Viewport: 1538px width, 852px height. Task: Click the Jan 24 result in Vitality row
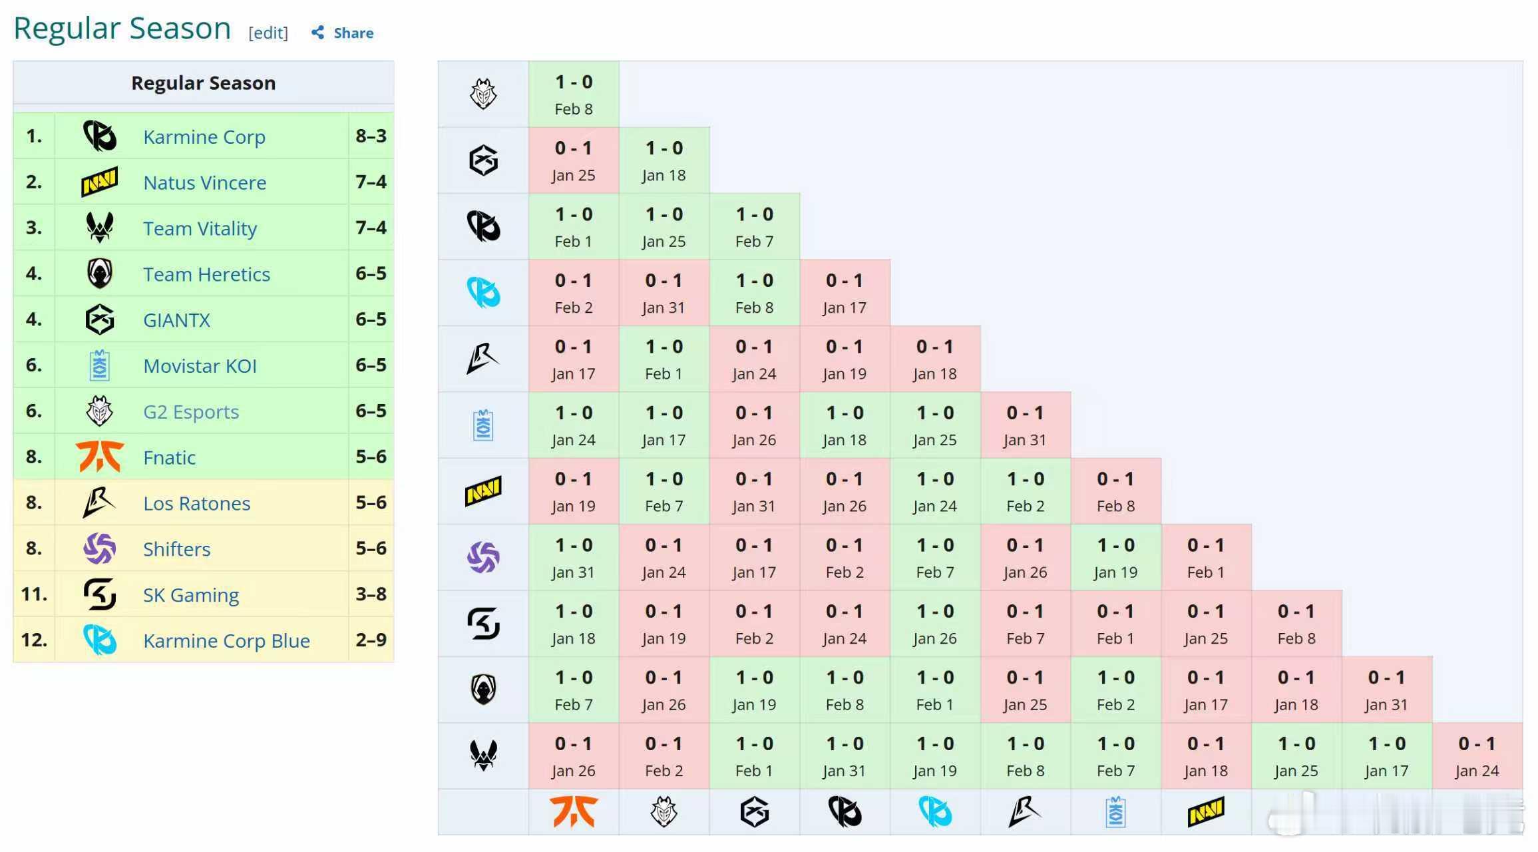click(1477, 755)
